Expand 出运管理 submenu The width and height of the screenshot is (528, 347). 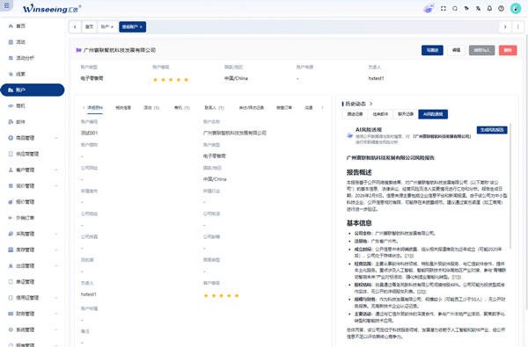pyautogui.click(x=56, y=265)
